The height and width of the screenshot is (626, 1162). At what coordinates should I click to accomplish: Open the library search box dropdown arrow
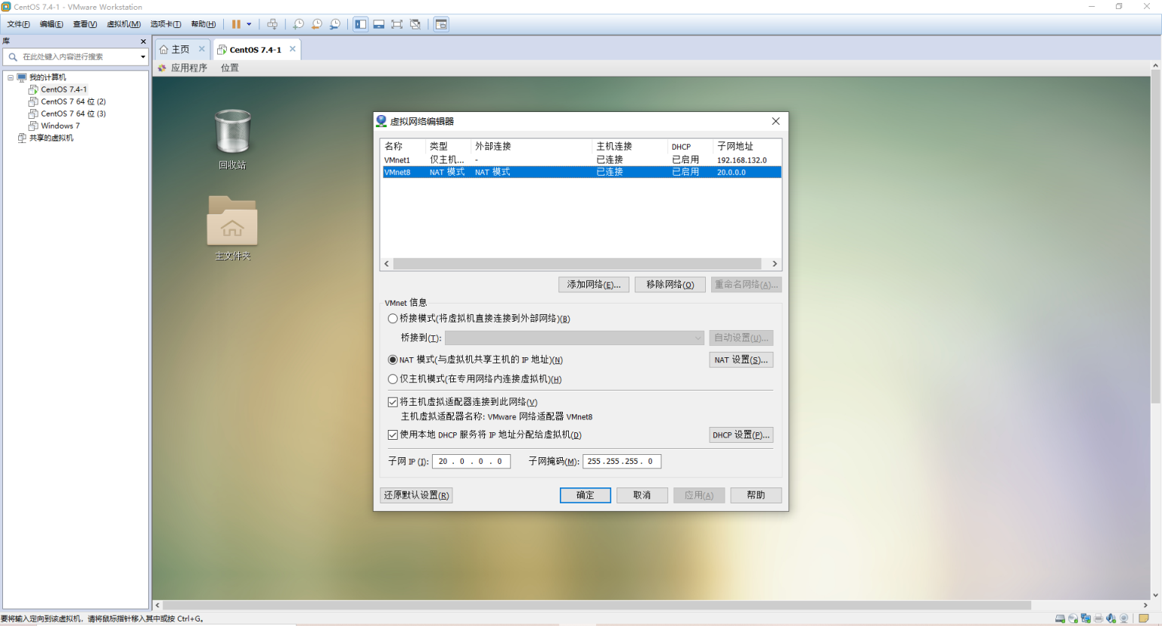click(x=142, y=57)
